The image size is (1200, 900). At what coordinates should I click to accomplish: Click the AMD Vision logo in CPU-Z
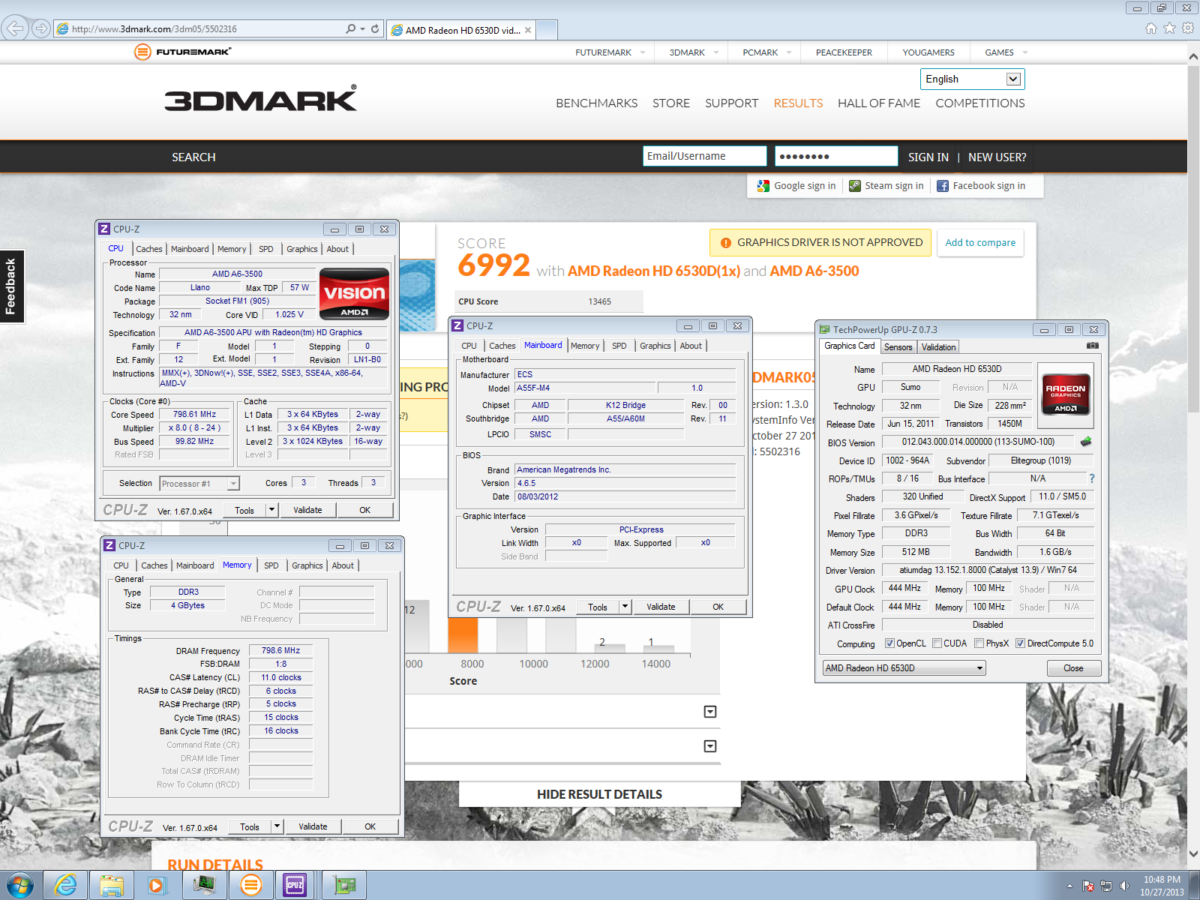tap(354, 293)
